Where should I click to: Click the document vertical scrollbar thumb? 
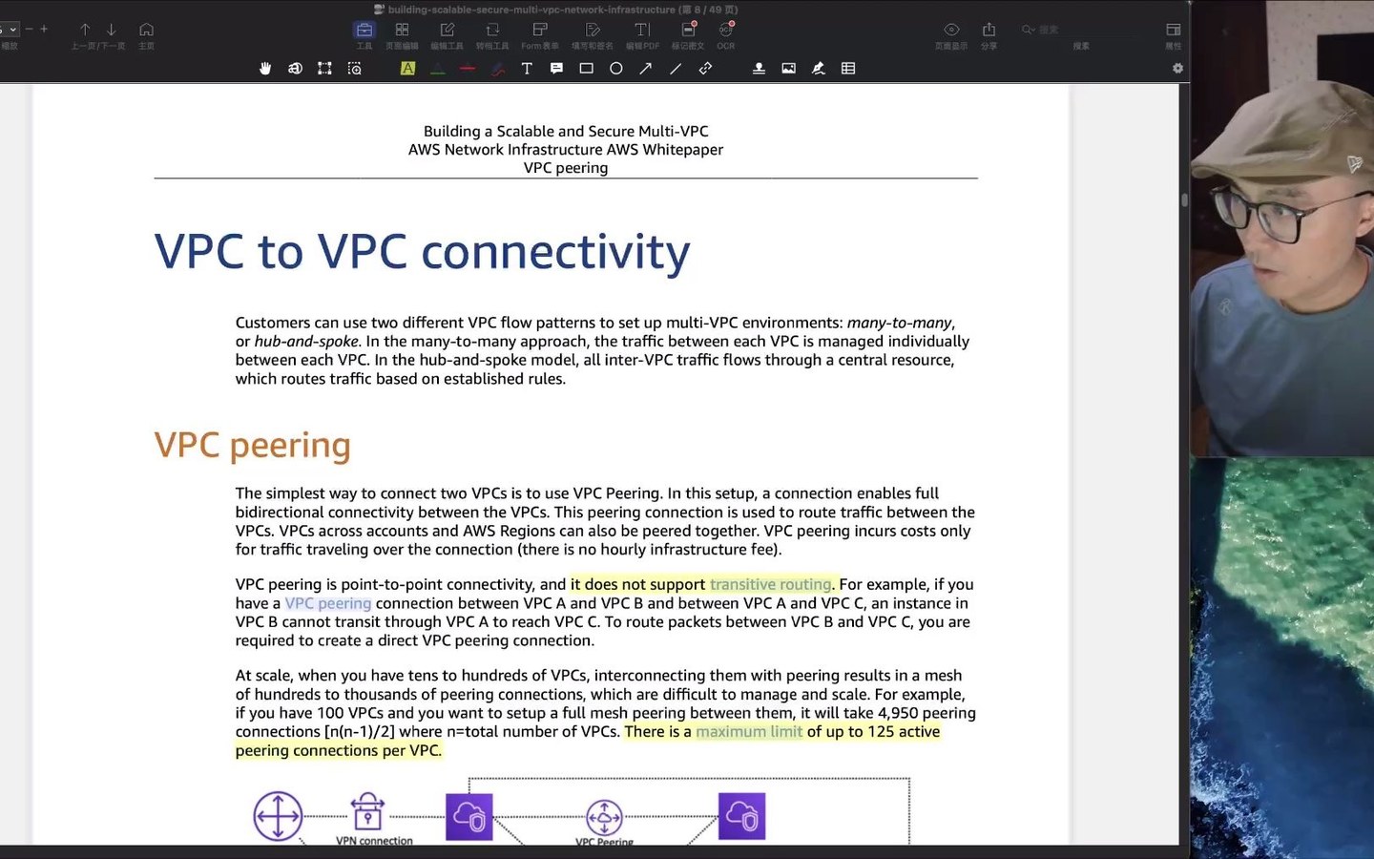point(1184,200)
